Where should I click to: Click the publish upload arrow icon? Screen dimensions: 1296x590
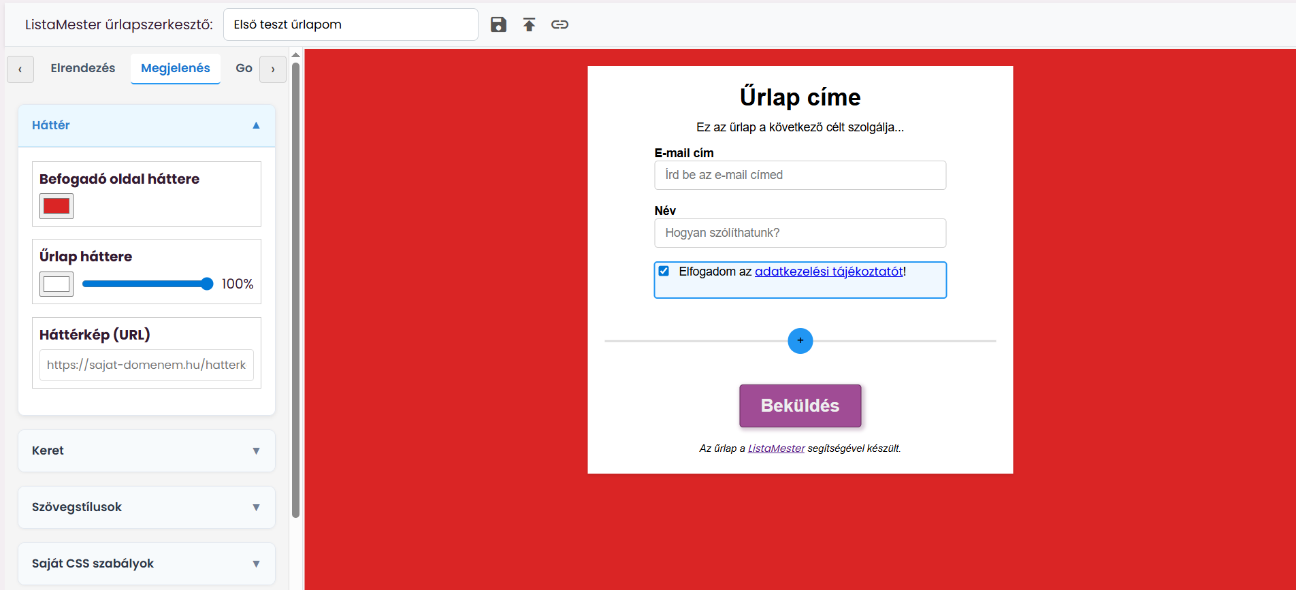tap(529, 24)
